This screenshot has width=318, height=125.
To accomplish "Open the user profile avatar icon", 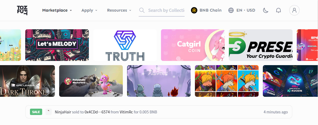I will (294, 10).
